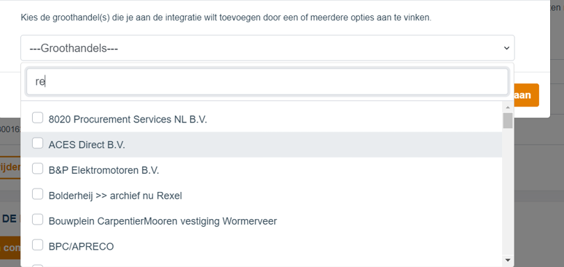Click the scrollbar thumb in the list
Screen dimensions: 564x267
point(508,120)
